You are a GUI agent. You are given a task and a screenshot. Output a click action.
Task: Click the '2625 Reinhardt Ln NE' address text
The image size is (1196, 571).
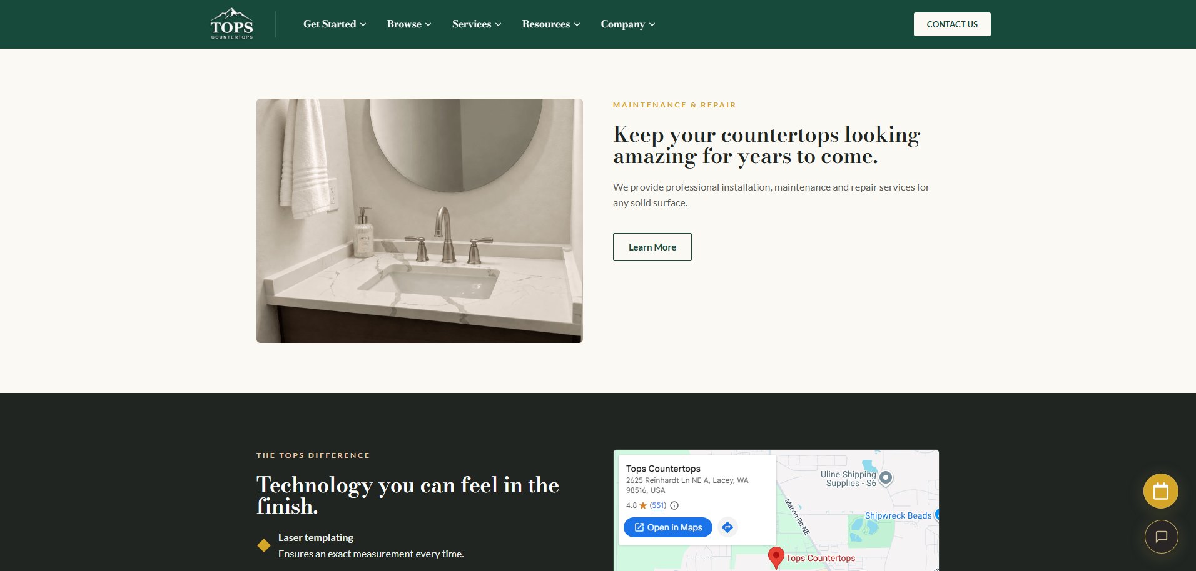(x=687, y=485)
